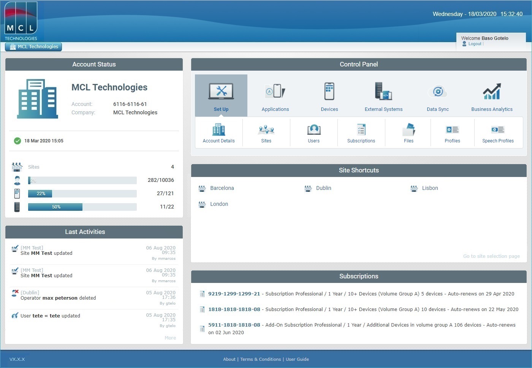Viewport: 532px width, 368px height.
Task: Log out of the account
Action: 474,43
